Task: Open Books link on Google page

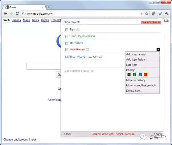Action: (45, 20)
